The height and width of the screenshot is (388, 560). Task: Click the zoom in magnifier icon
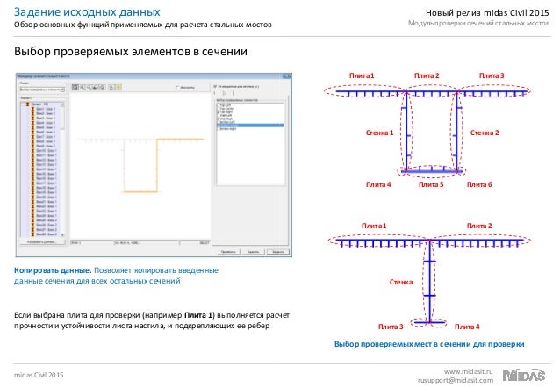(x=83, y=87)
